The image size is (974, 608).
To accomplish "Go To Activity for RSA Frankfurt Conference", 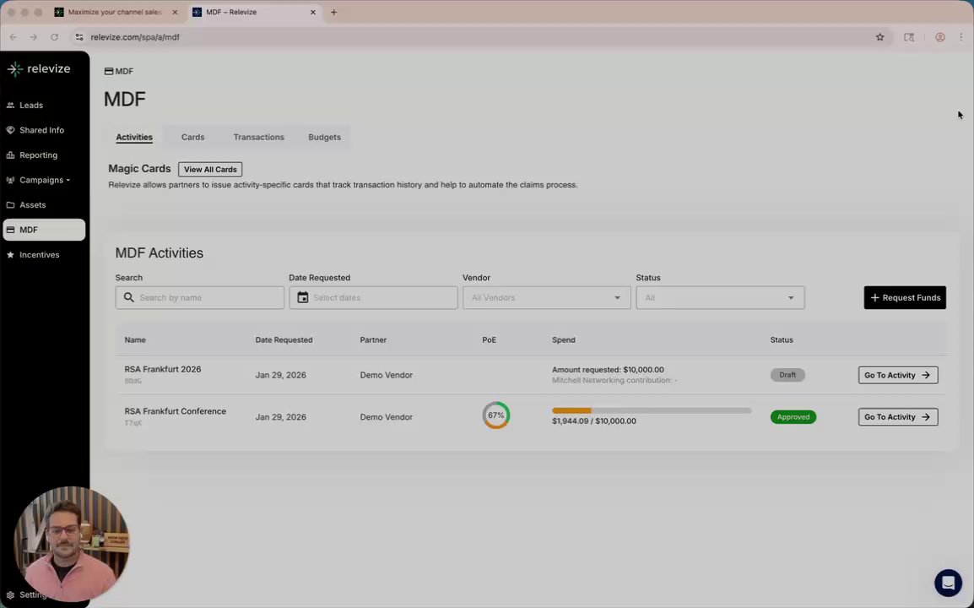I will point(897,416).
